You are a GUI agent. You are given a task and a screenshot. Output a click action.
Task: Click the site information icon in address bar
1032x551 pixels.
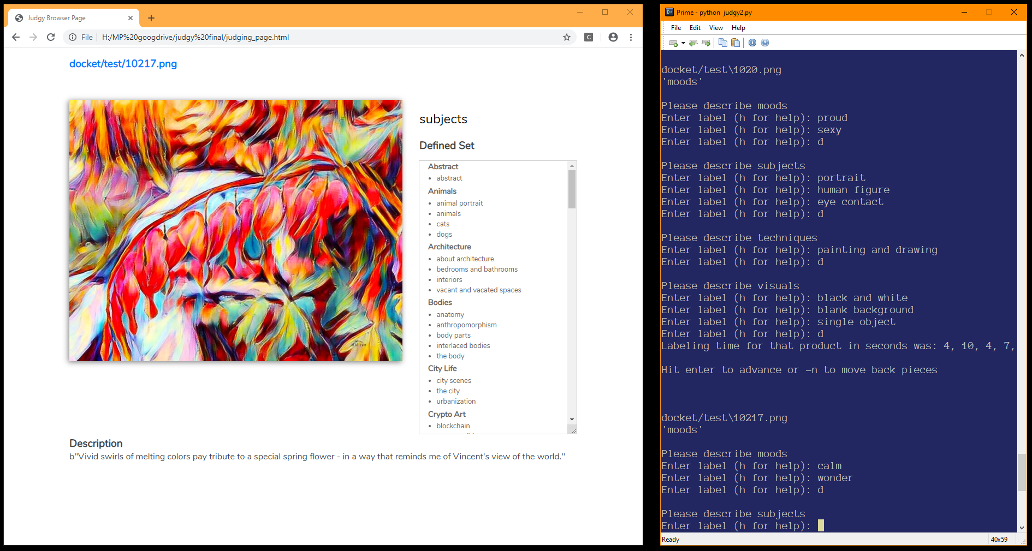point(73,37)
